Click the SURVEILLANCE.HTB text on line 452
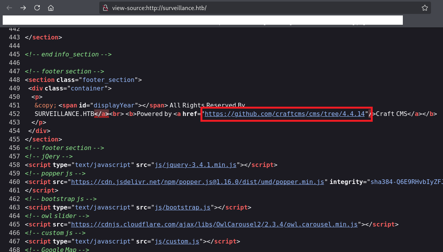The image size is (443, 252). (64, 114)
